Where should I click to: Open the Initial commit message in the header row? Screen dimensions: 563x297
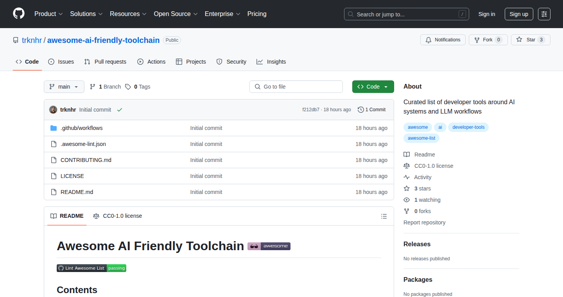point(95,110)
